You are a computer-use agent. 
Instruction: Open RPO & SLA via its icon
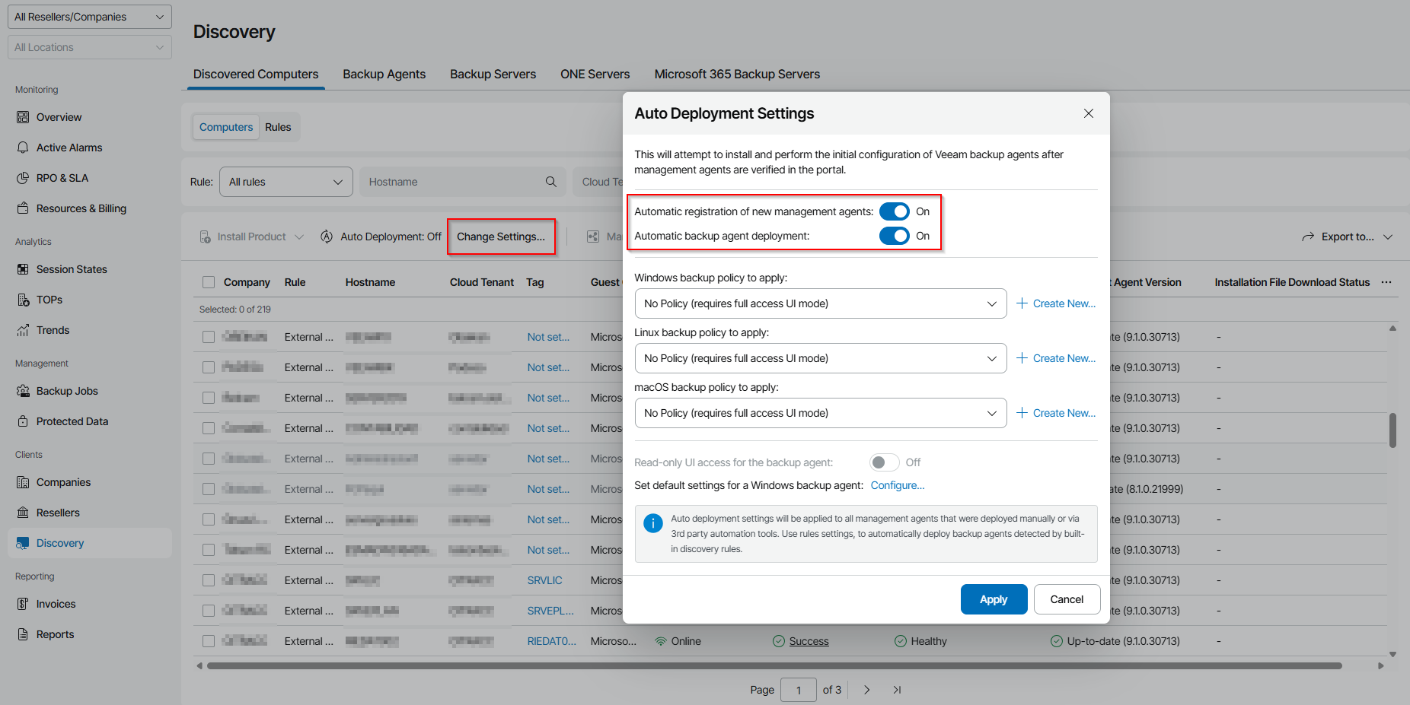tap(23, 178)
